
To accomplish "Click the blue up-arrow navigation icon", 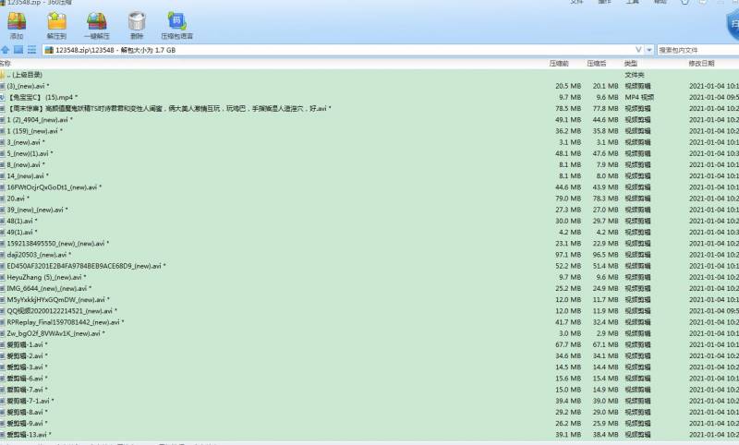I will (6, 49).
